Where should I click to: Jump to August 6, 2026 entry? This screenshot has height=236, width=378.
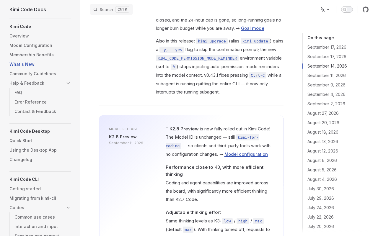coord(322,160)
